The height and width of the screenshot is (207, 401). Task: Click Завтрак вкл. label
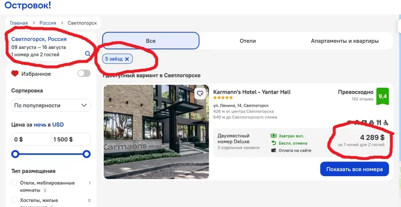[x=291, y=136]
